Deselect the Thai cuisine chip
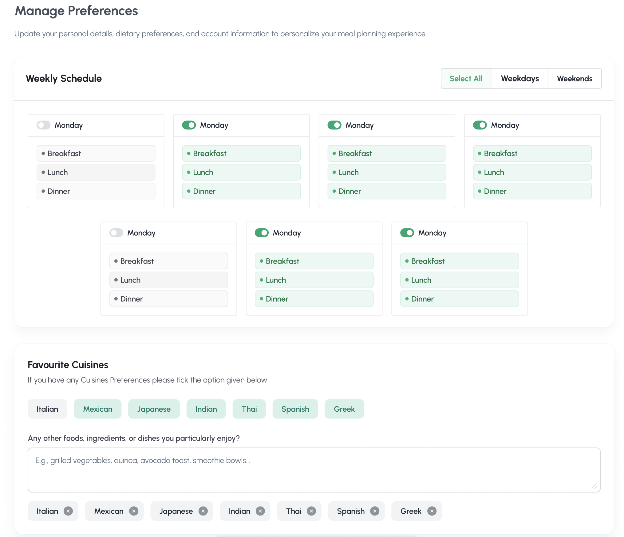 pyautogui.click(x=249, y=409)
